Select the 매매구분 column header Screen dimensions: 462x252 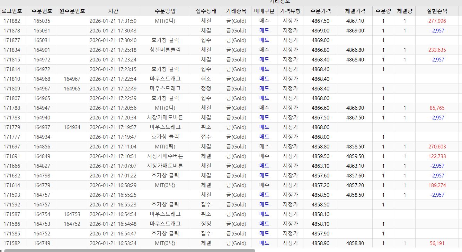(264, 11)
